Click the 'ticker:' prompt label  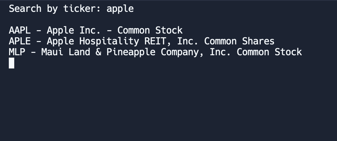pyautogui.click(x=82, y=9)
